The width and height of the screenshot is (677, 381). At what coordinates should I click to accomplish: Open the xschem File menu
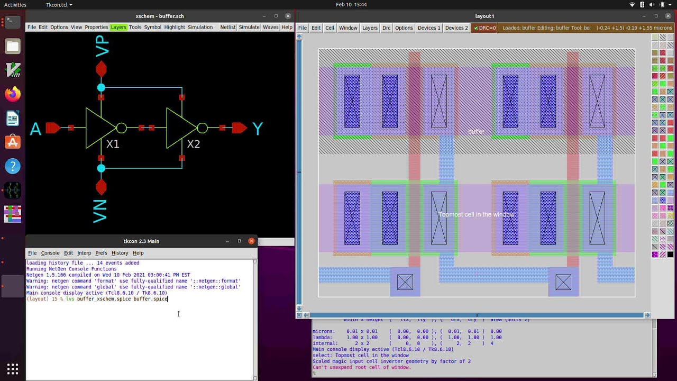pyautogui.click(x=32, y=27)
